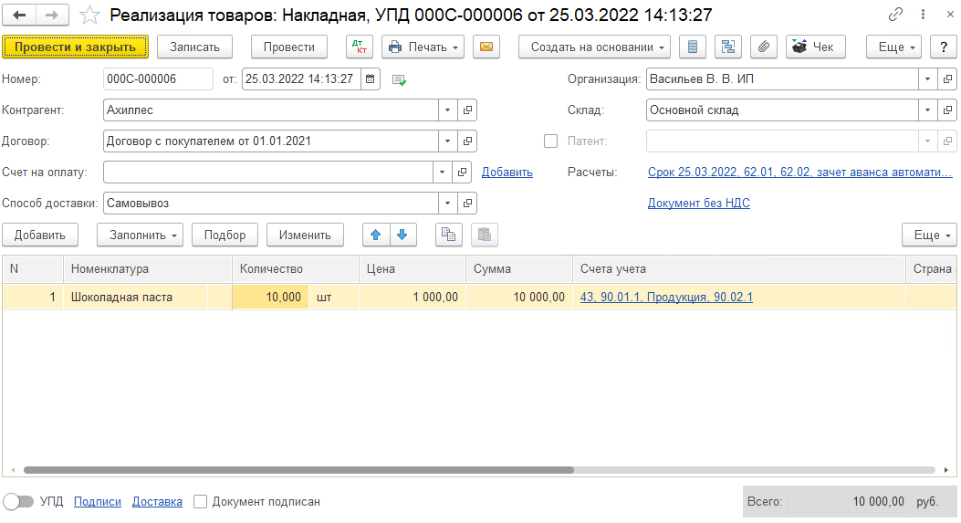This screenshot has height=523, width=961.
Task: Click the Изменить button
Action: (305, 235)
